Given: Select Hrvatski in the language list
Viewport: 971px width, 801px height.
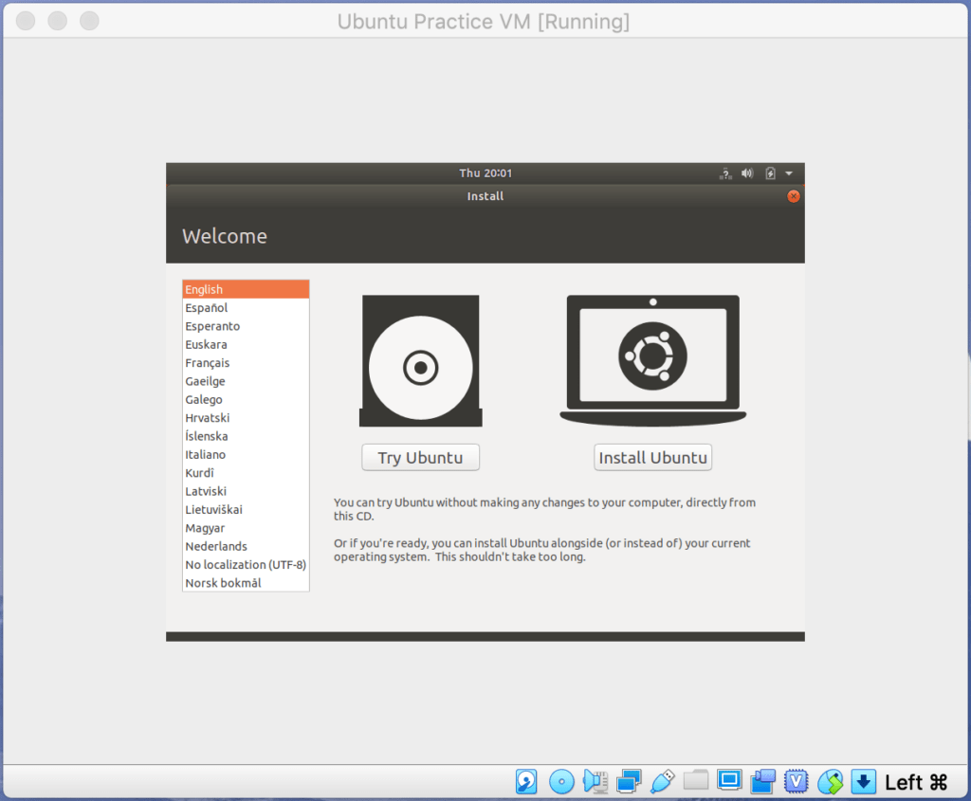Looking at the screenshot, I should [x=246, y=418].
